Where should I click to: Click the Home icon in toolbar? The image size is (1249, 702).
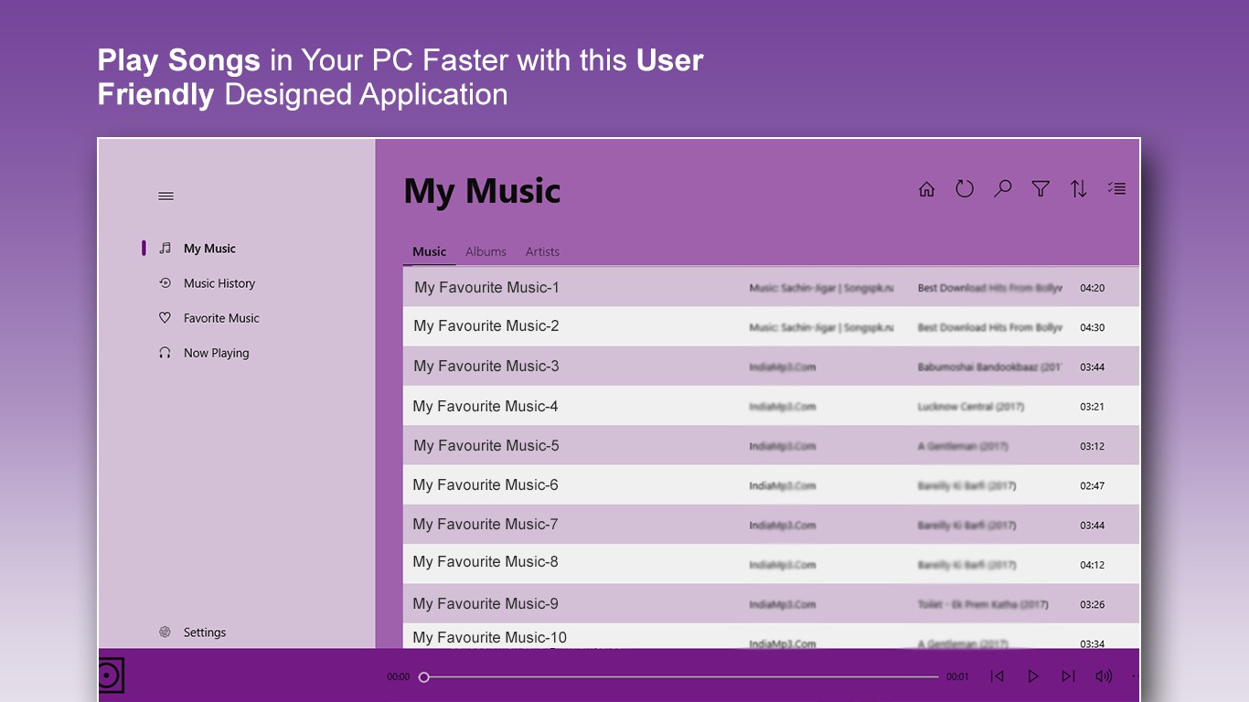click(926, 189)
